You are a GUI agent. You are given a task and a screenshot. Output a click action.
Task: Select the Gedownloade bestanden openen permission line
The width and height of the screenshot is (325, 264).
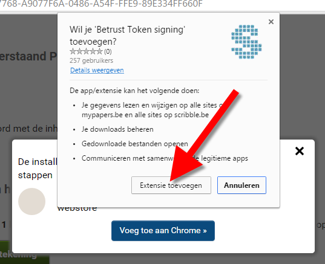tap(135, 144)
